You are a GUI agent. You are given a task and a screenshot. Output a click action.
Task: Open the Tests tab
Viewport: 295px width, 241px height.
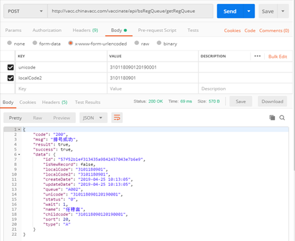click(x=193, y=30)
